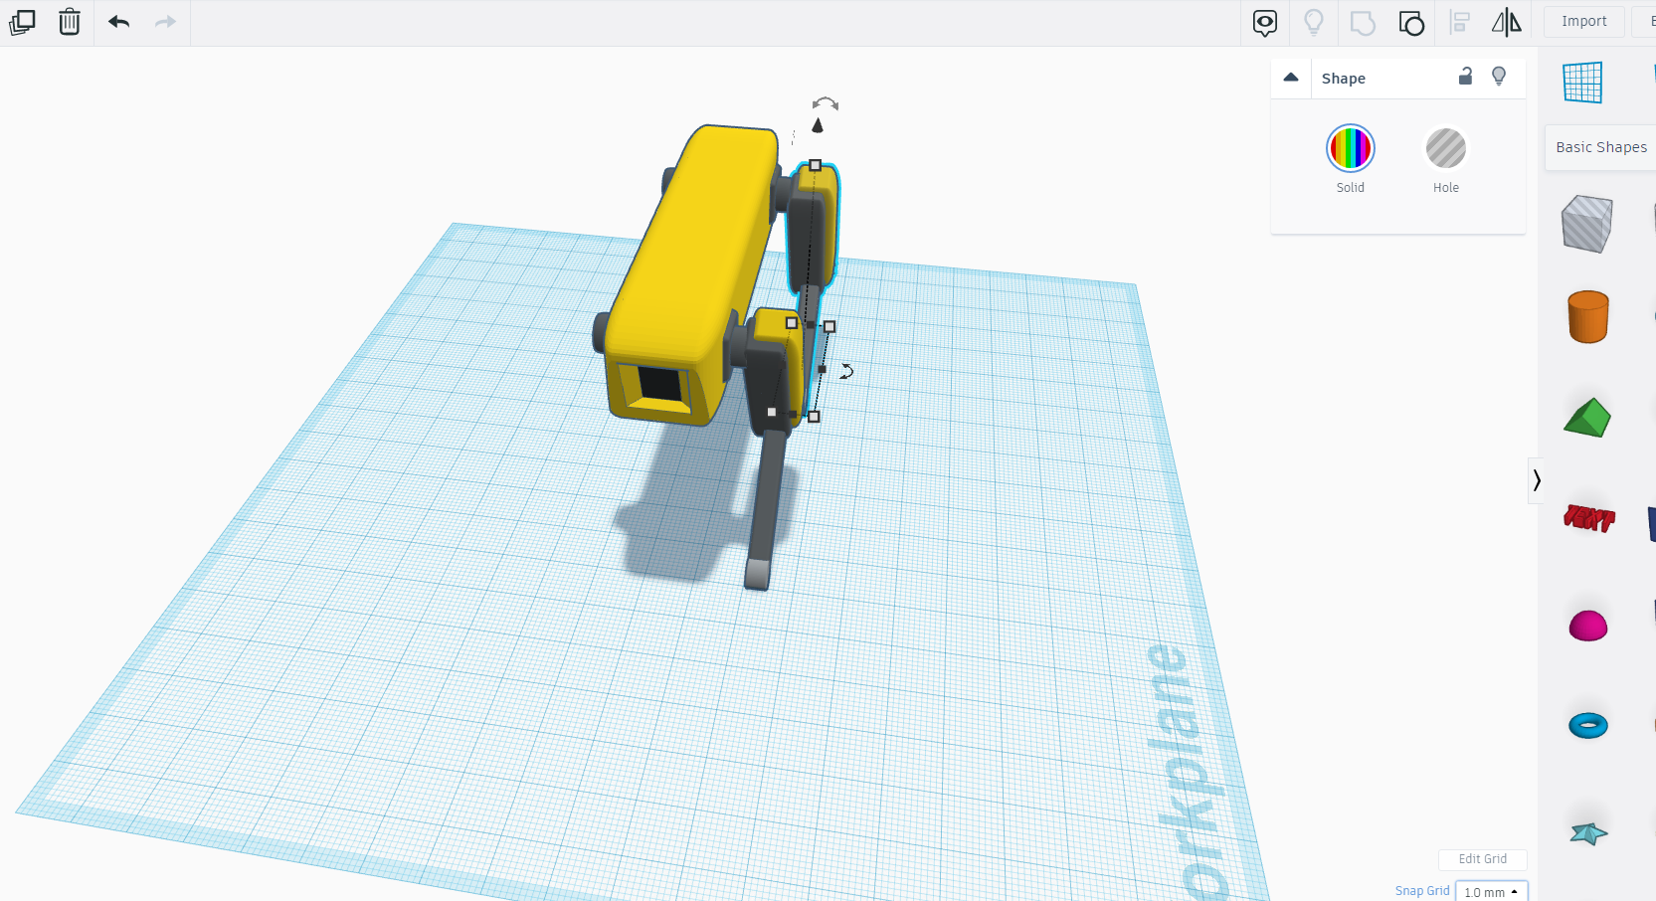
Task: Collapse the shapes side panel chevron
Action: tap(1536, 480)
